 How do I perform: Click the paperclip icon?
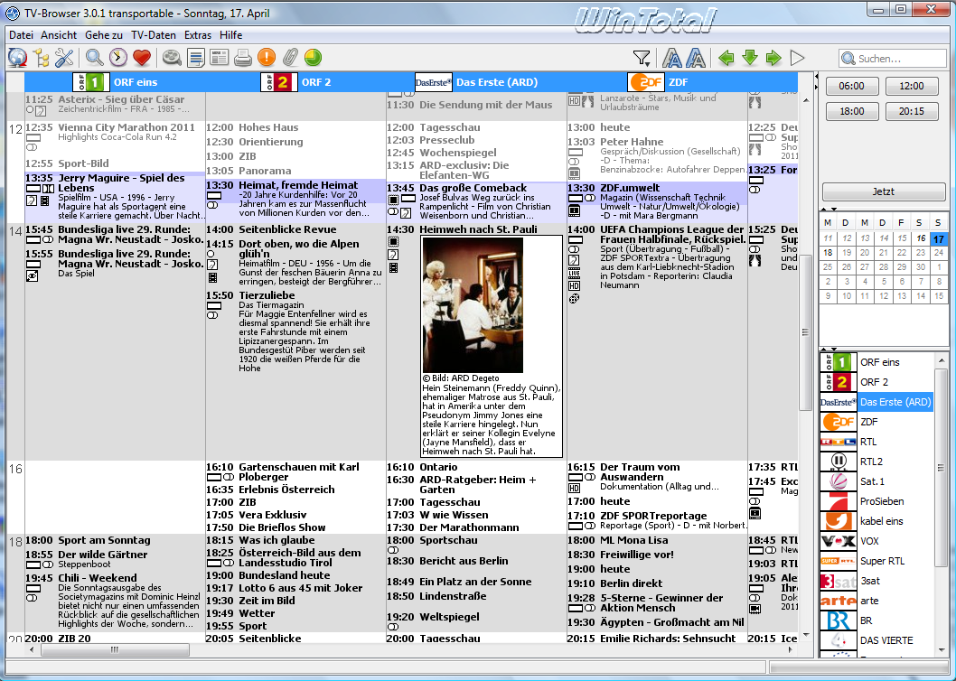290,58
